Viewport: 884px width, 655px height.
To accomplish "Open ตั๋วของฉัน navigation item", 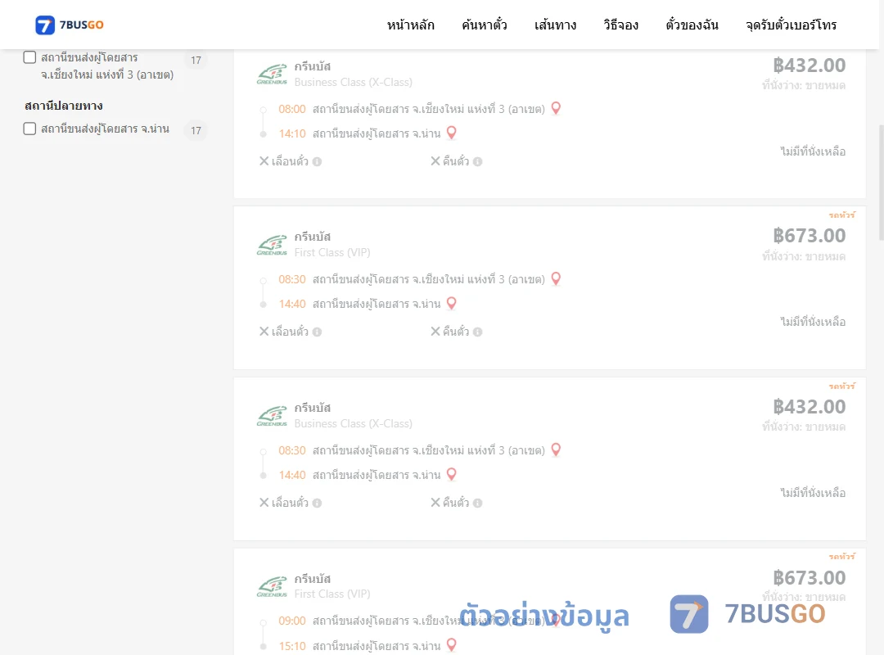I will coord(692,25).
